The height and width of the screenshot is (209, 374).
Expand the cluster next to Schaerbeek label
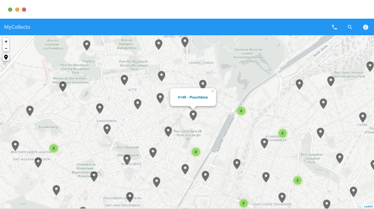(283, 133)
